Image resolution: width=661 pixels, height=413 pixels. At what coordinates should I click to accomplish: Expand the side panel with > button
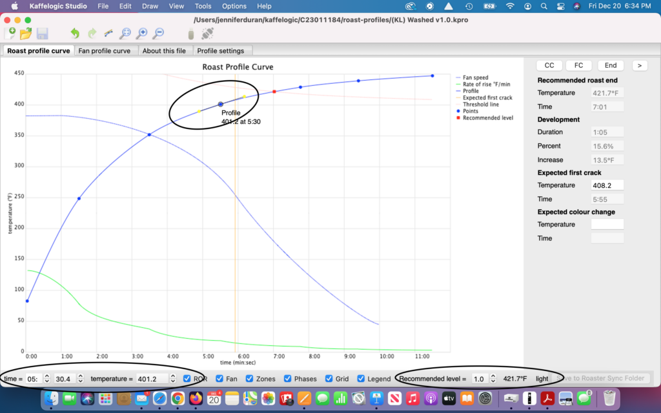(x=640, y=65)
